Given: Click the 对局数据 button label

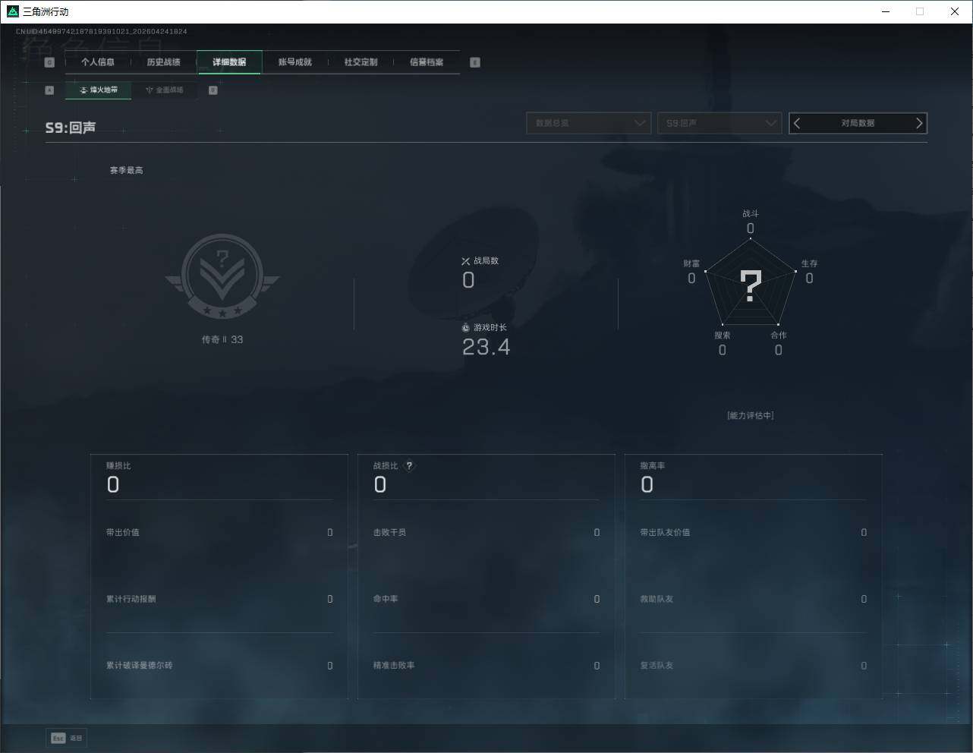Looking at the screenshot, I should (x=858, y=123).
